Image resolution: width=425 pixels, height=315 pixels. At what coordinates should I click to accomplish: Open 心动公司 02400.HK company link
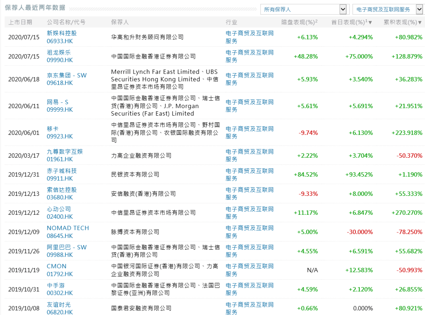pos(60,213)
